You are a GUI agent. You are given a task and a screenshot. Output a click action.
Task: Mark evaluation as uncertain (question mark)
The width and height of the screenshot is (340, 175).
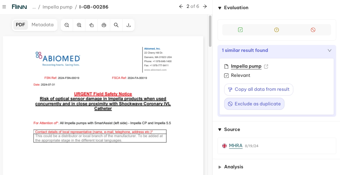[x=277, y=30]
